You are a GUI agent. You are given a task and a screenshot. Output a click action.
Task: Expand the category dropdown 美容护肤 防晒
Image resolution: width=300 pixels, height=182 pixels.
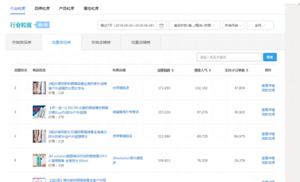click(194, 26)
